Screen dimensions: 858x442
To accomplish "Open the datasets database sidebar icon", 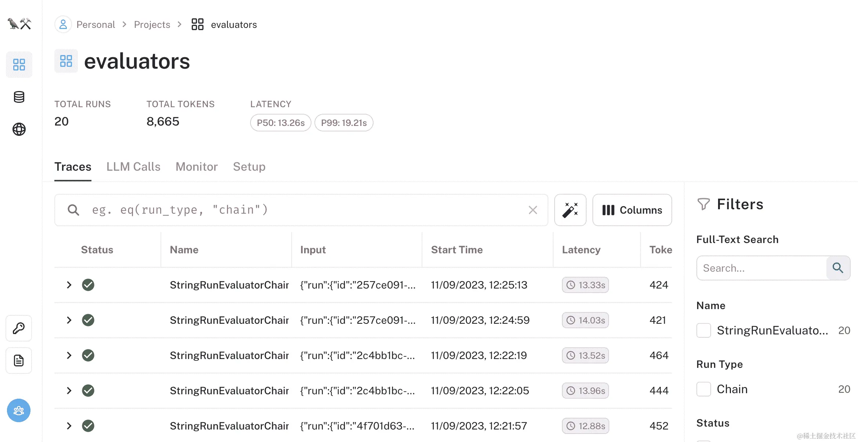I will (x=19, y=97).
